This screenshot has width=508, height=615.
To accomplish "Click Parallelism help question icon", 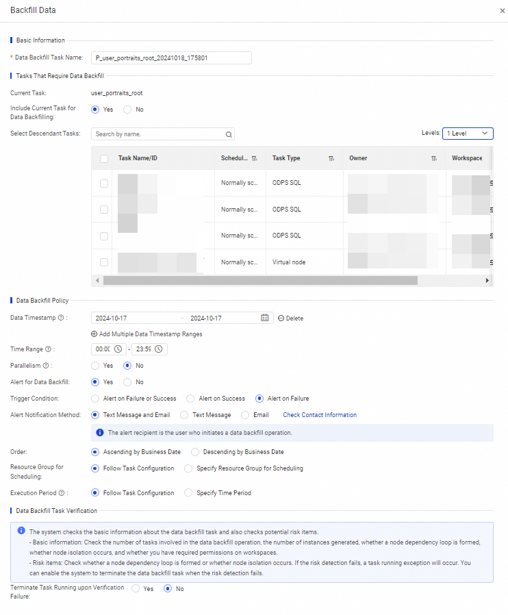I will (46, 366).
